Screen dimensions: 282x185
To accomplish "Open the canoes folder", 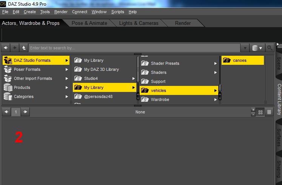I will 243,60.
